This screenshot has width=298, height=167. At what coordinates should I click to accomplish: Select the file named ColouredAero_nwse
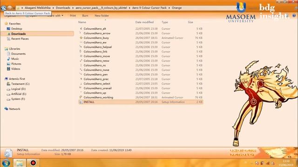coord(96,70)
